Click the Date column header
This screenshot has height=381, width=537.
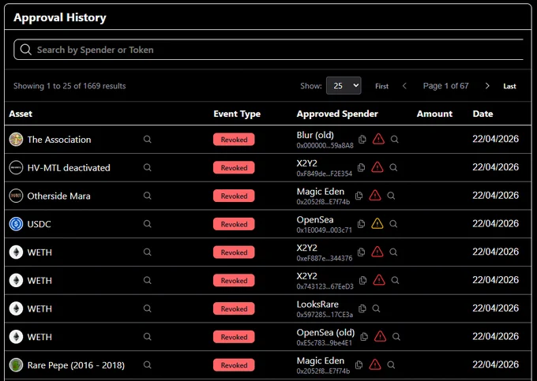(483, 114)
